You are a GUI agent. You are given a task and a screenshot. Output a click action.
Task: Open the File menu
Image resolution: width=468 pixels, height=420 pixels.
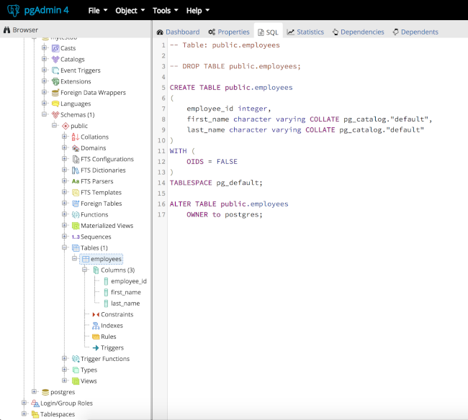pos(97,11)
